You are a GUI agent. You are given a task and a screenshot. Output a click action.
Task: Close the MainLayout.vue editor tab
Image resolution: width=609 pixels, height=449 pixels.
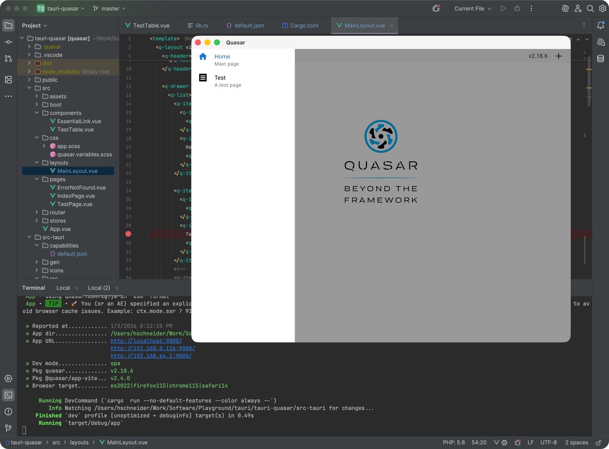pyautogui.click(x=391, y=25)
